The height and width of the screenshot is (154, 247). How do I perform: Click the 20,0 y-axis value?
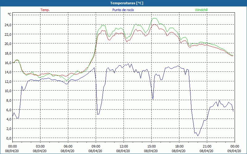click(8, 44)
